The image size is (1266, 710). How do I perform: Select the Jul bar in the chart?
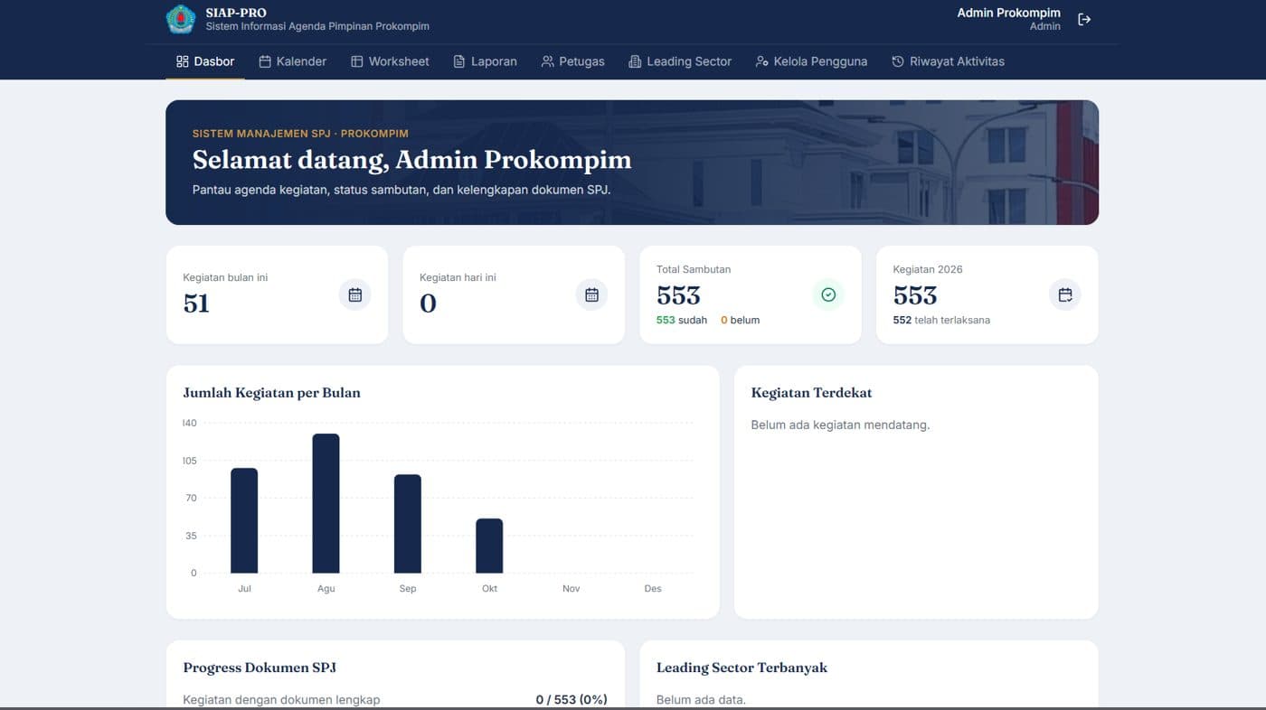[244, 520]
